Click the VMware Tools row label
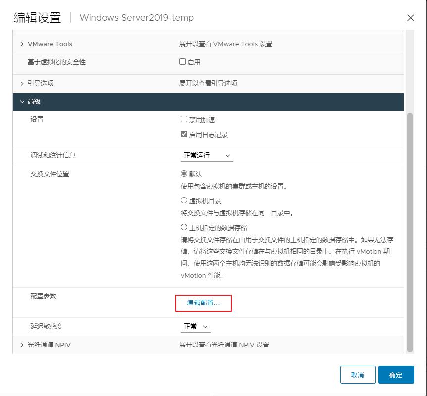 pyautogui.click(x=50, y=44)
